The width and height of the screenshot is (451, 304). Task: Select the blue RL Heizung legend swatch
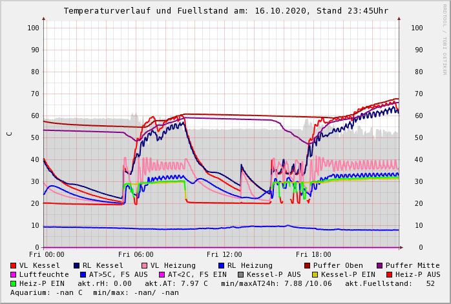click(222, 265)
